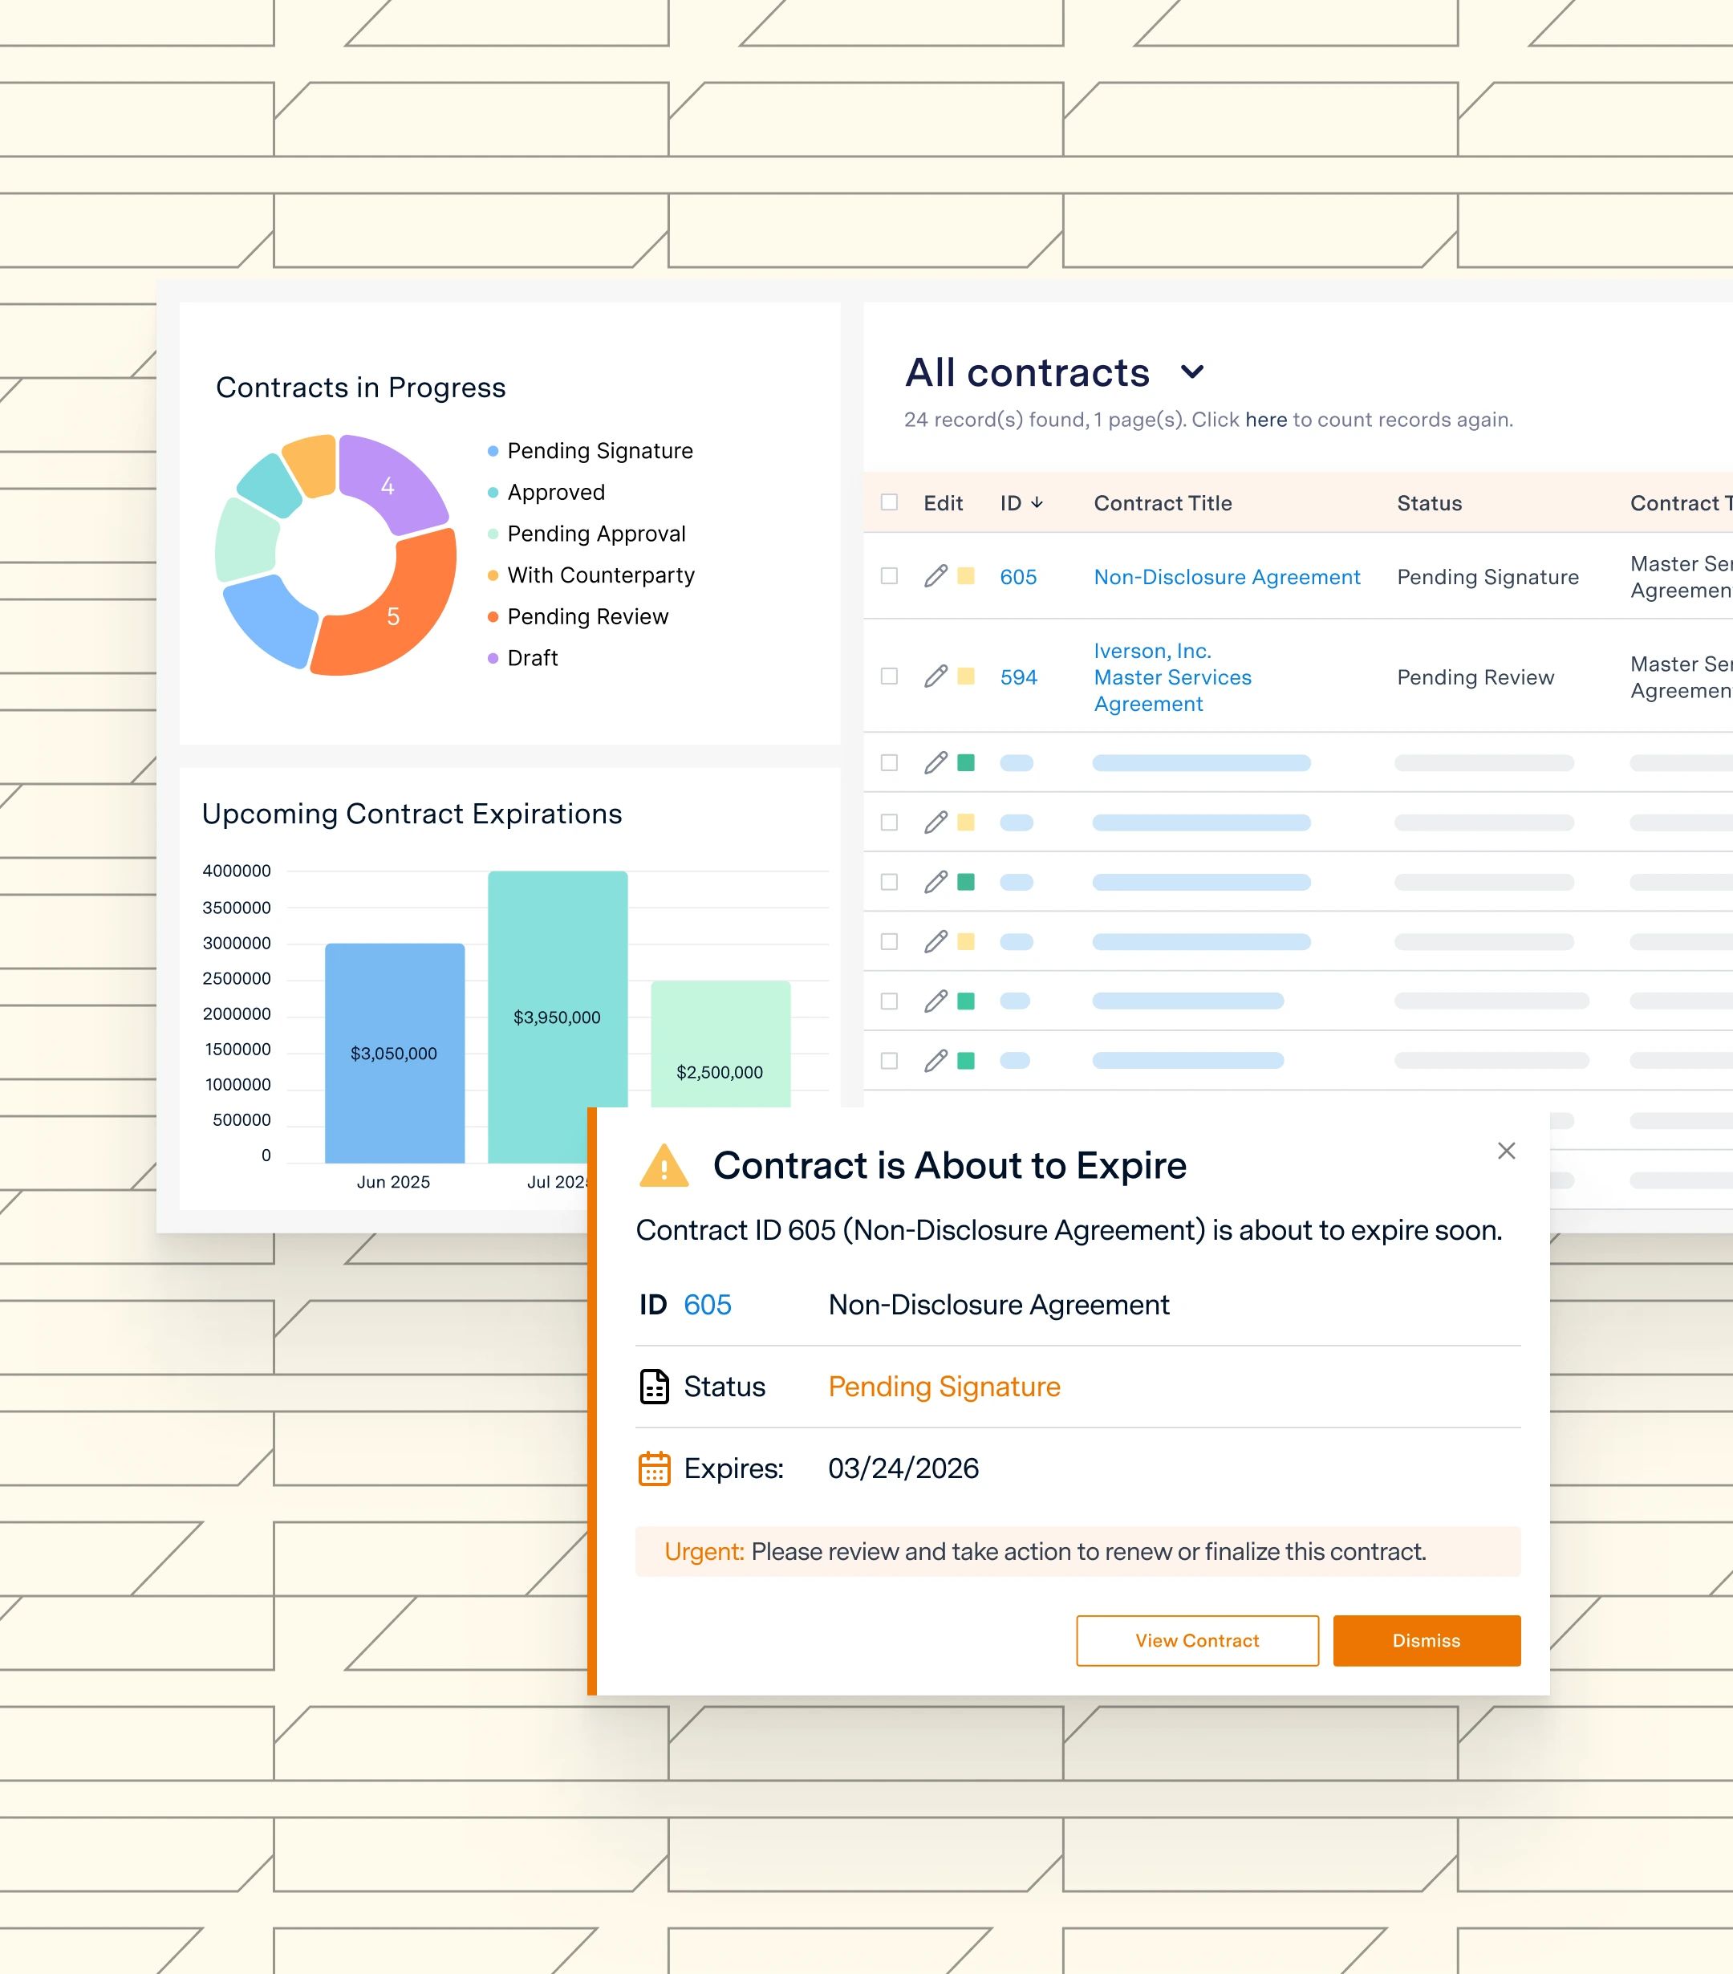The image size is (1733, 1974).
Task: Click the blue Jun 2025 bar showing $3,050,000
Action: pos(394,1053)
